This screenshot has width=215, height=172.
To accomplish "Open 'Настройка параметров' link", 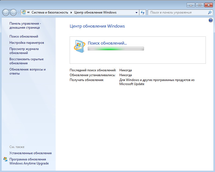I will point(26,43).
